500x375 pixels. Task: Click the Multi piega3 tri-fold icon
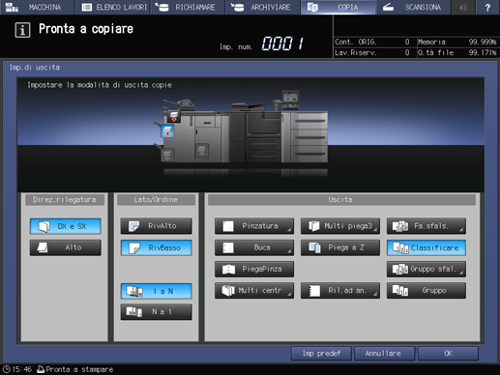coord(314,226)
